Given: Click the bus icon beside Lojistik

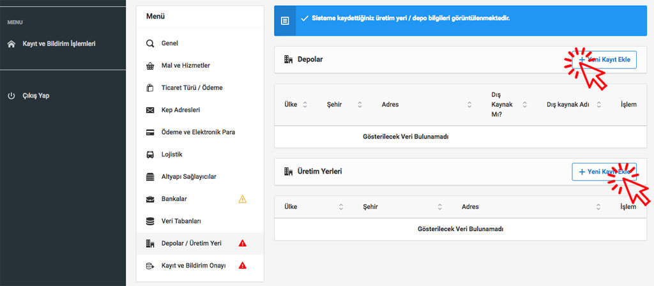Looking at the screenshot, I should coord(150,154).
